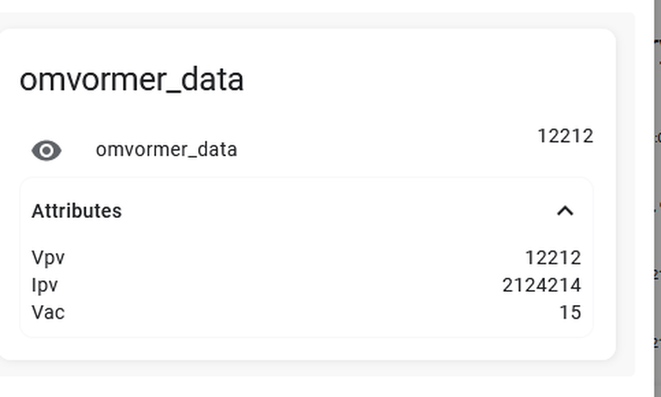661x397 pixels.
Task: Click the blank space between title and entity row
Action: (x=307, y=112)
